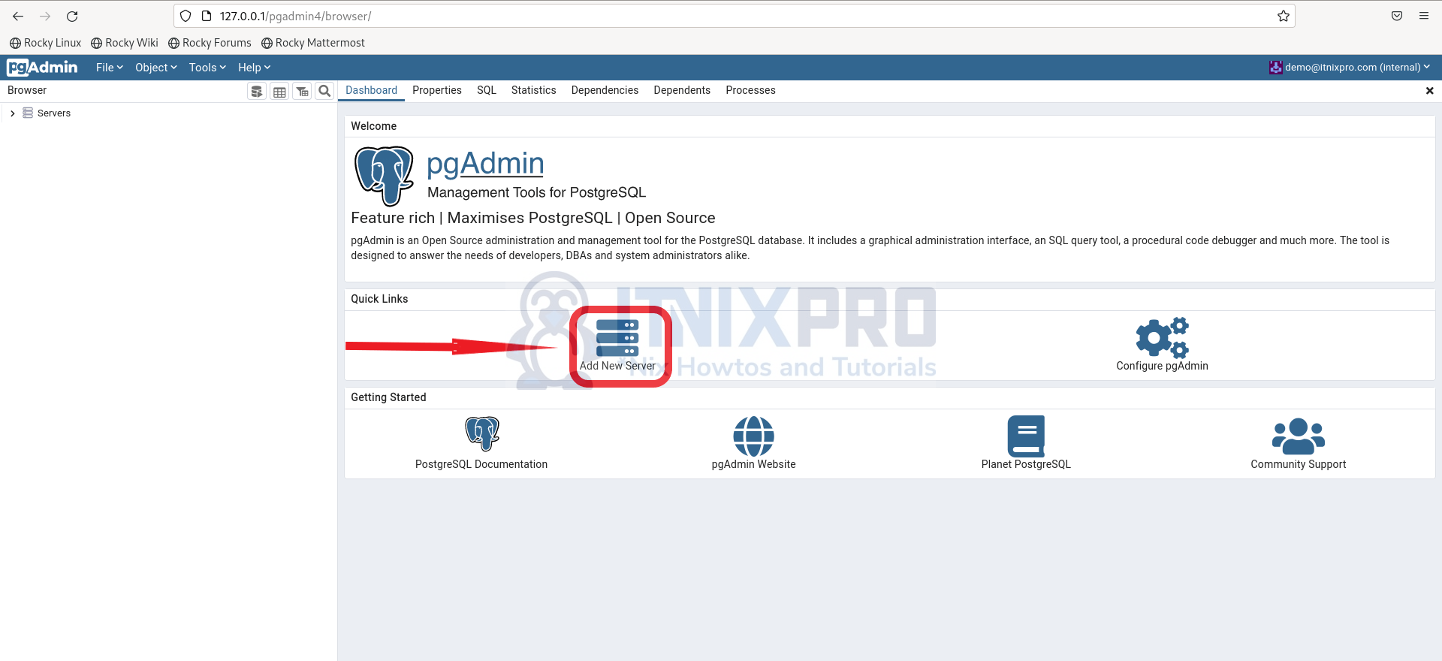Open Configure pgAdmin gears icon
This screenshot has height=661, width=1442.
coord(1162,337)
